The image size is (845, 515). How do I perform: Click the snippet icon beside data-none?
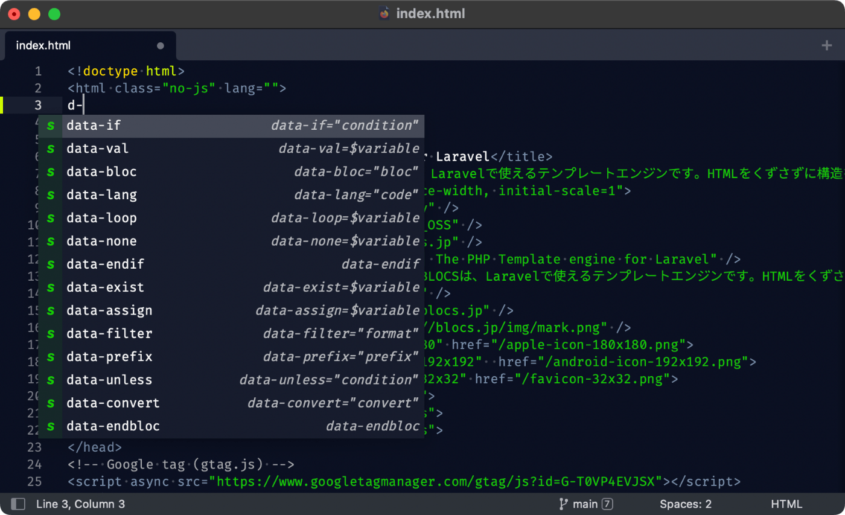(51, 242)
